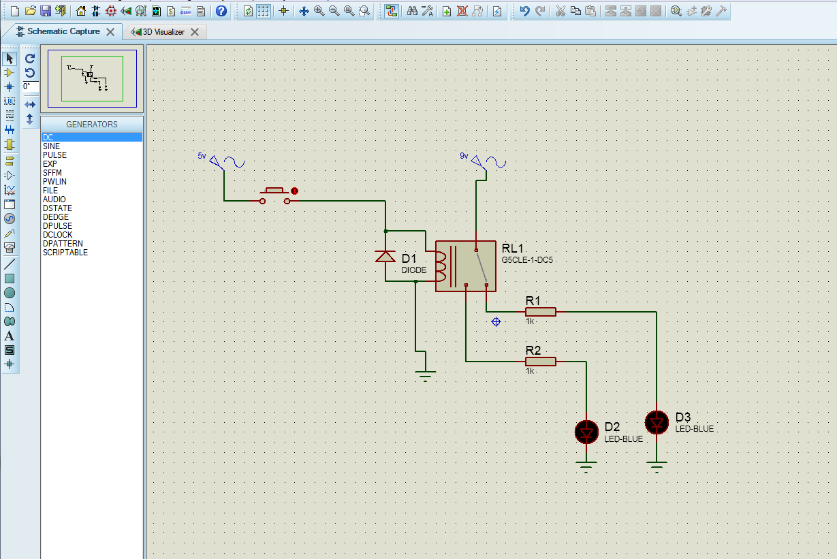Search components with the binoculars icon
Viewport: 837px width, 559px height.
412,11
